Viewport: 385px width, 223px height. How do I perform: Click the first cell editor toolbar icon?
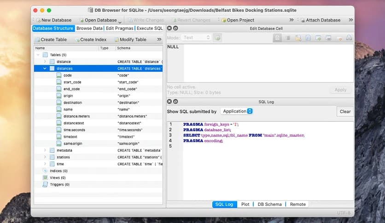point(277,38)
